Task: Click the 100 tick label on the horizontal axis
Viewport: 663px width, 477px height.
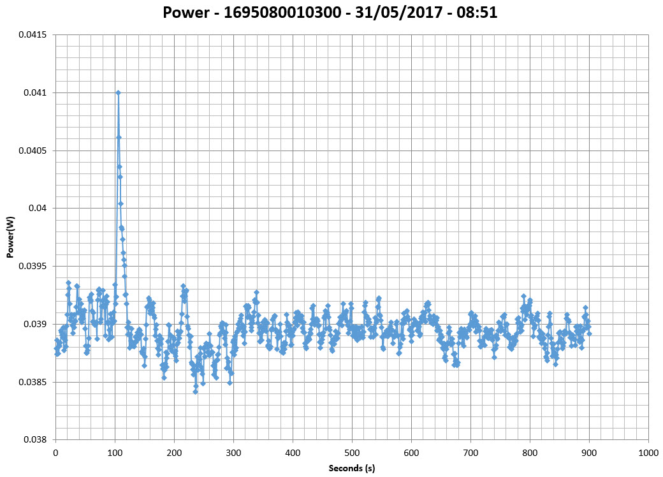Action: pos(115,452)
